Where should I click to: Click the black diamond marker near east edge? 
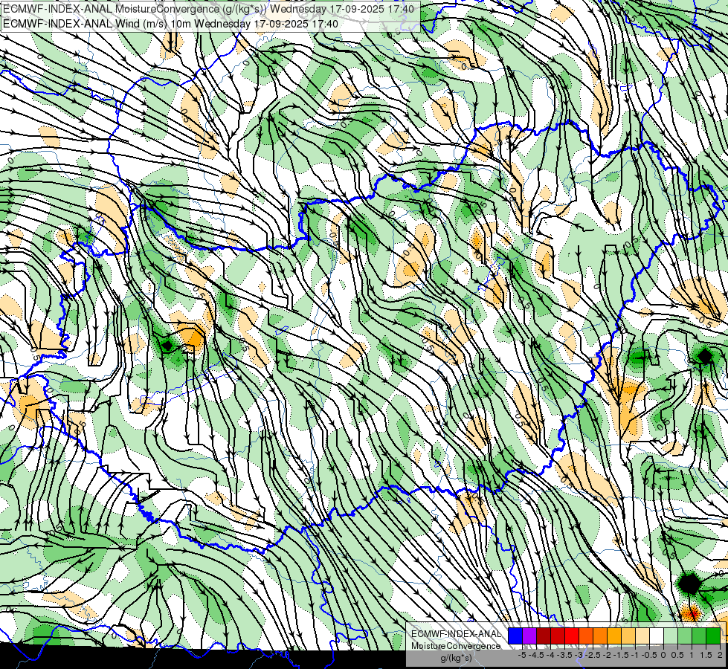(705, 357)
